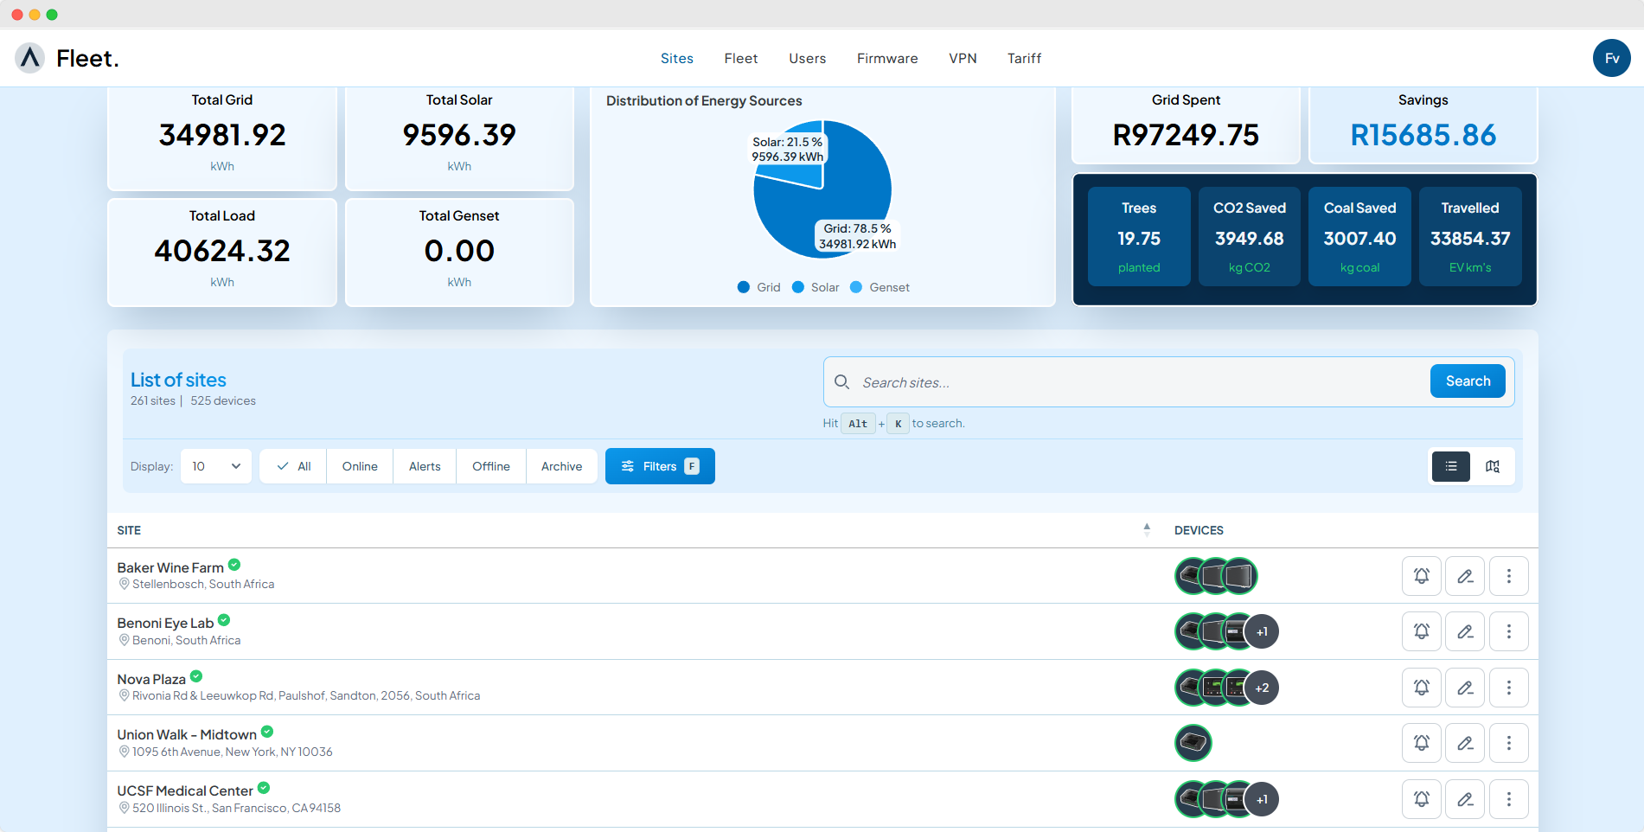
Task: Toggle the Archive filter
Action: pyautogui.click(x=561, y=466)
